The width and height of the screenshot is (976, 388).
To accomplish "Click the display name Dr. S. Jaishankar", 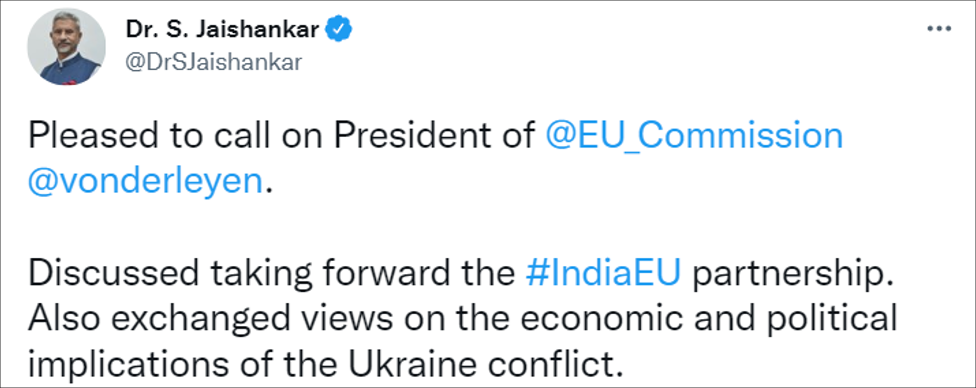I will coord(222,29).
